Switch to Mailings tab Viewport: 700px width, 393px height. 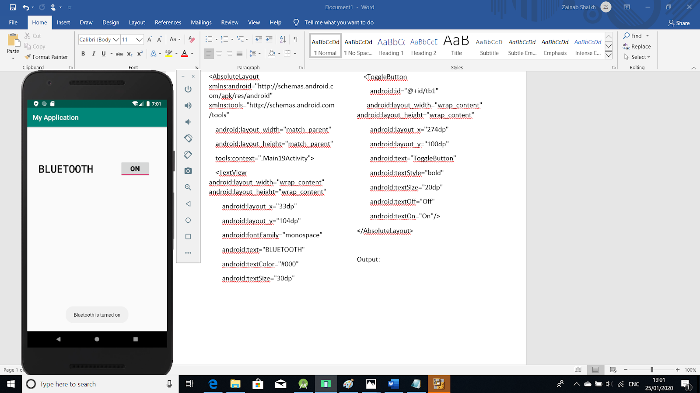click(x=201, y=22)
